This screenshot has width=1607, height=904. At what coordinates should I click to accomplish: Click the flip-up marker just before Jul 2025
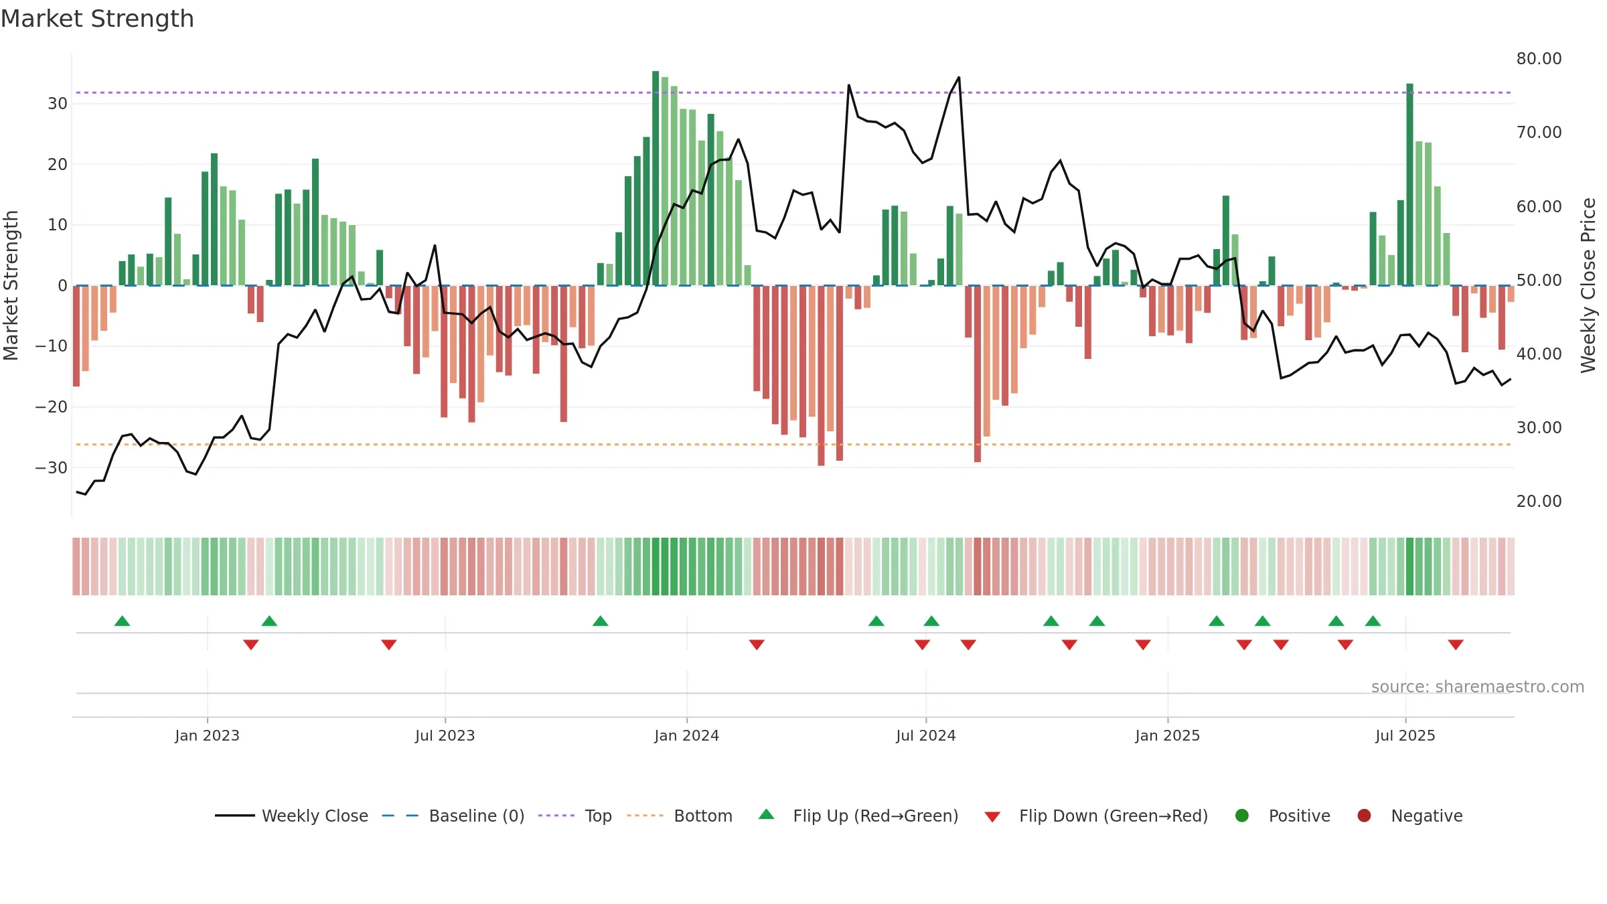pyautogui.click(x=1373, y=621)
